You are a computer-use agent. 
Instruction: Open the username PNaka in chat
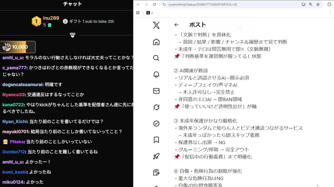[x=17, y=142]
